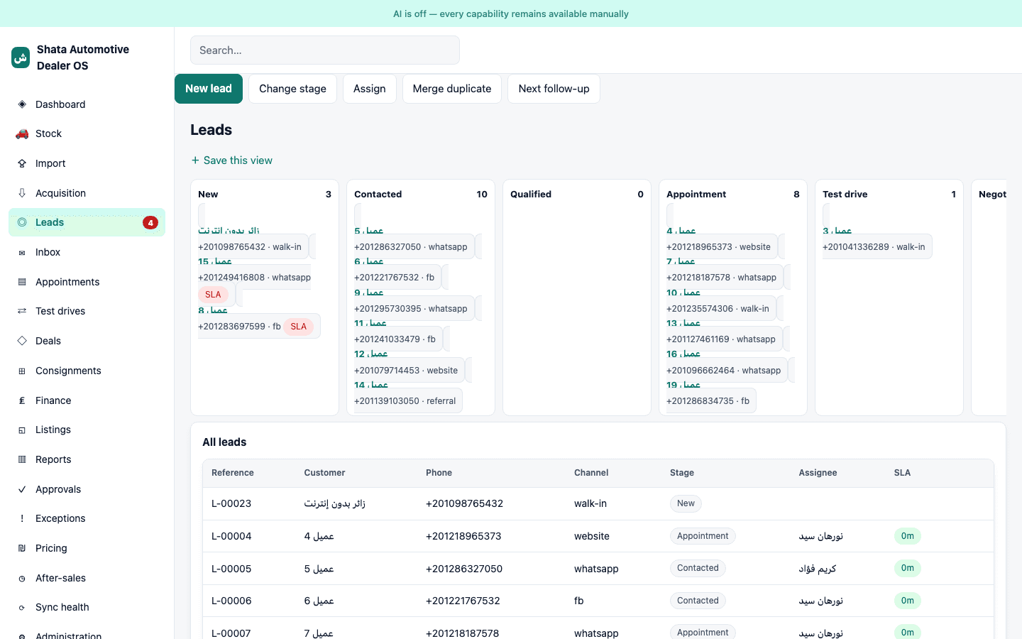Click the Import sidebar icon
Screen dimensions: 1022x639
pos(22,163)
